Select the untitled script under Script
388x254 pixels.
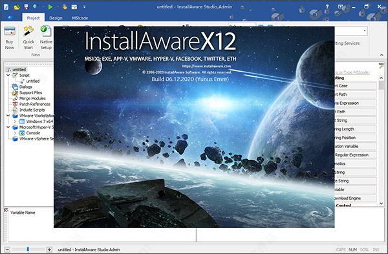pos(33,81)
